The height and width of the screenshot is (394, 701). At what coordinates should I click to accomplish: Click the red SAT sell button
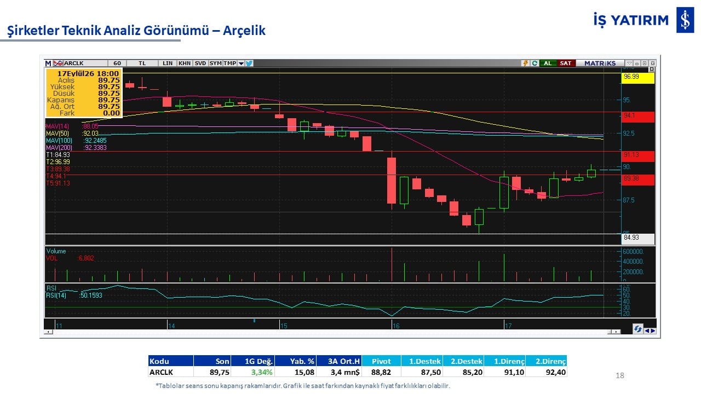[x=566, y=63]
